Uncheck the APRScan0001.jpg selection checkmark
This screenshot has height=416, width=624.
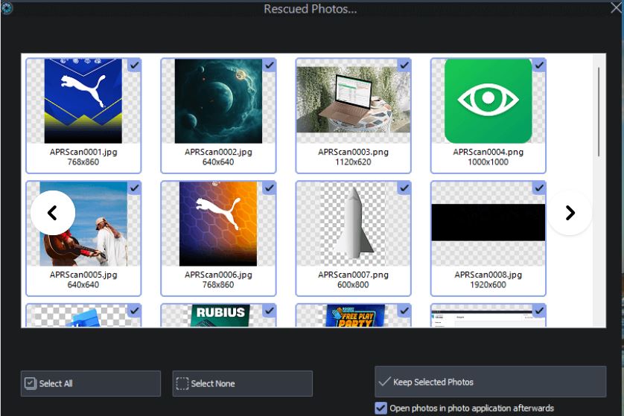tap(135, 65)
